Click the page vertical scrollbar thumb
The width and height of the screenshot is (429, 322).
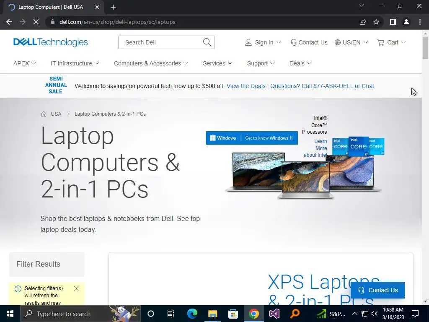[425, 48]
